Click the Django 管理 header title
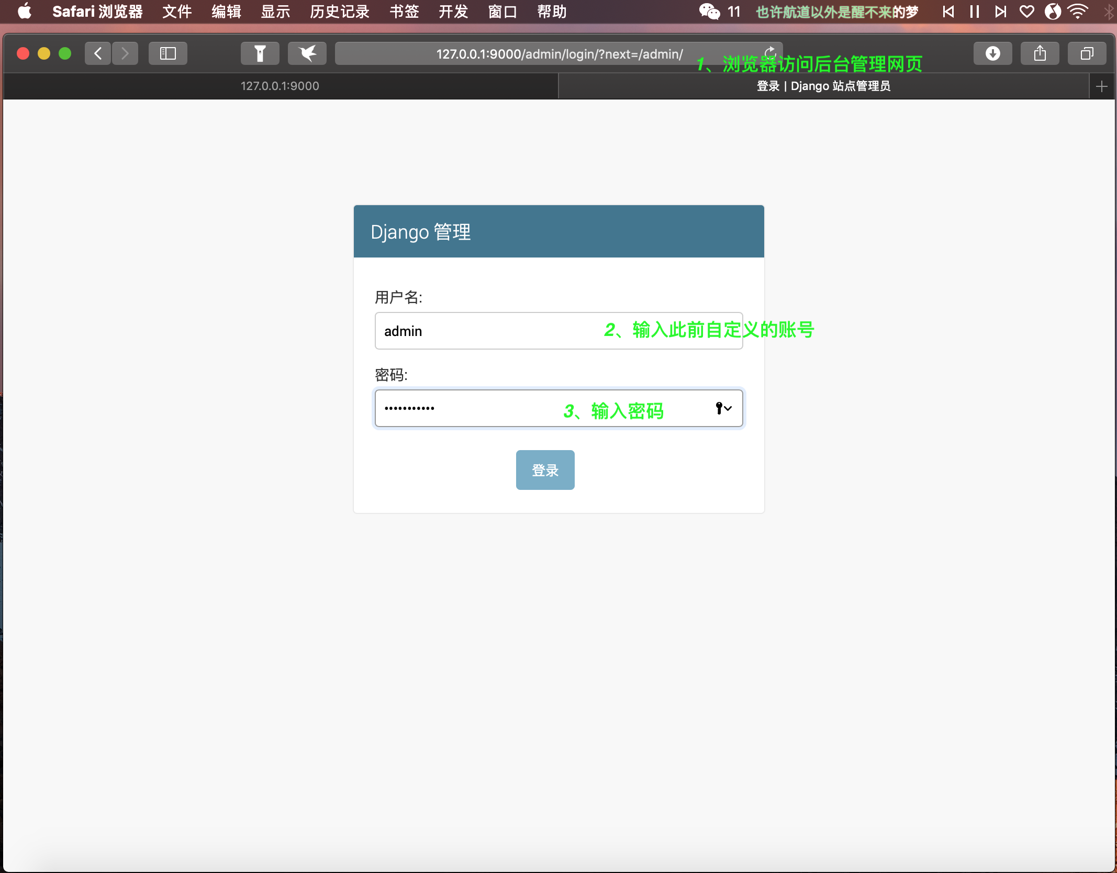The width and height of the screenshot is (1117, 873). pos(421,232)
